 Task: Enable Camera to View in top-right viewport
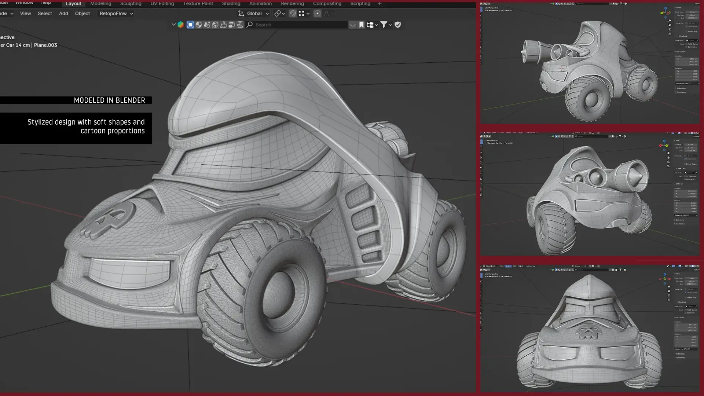tap(686, 47)
